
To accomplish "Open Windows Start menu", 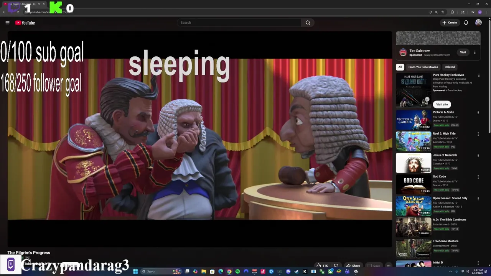I will coord(135,271).
